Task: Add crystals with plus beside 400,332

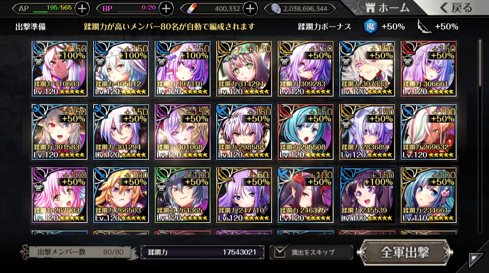Action: pos(250,8)
